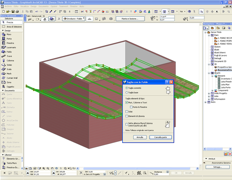232x180 pixels.
Task: Select the Lucernario skylight tool
Action: (x=11, y=48)
